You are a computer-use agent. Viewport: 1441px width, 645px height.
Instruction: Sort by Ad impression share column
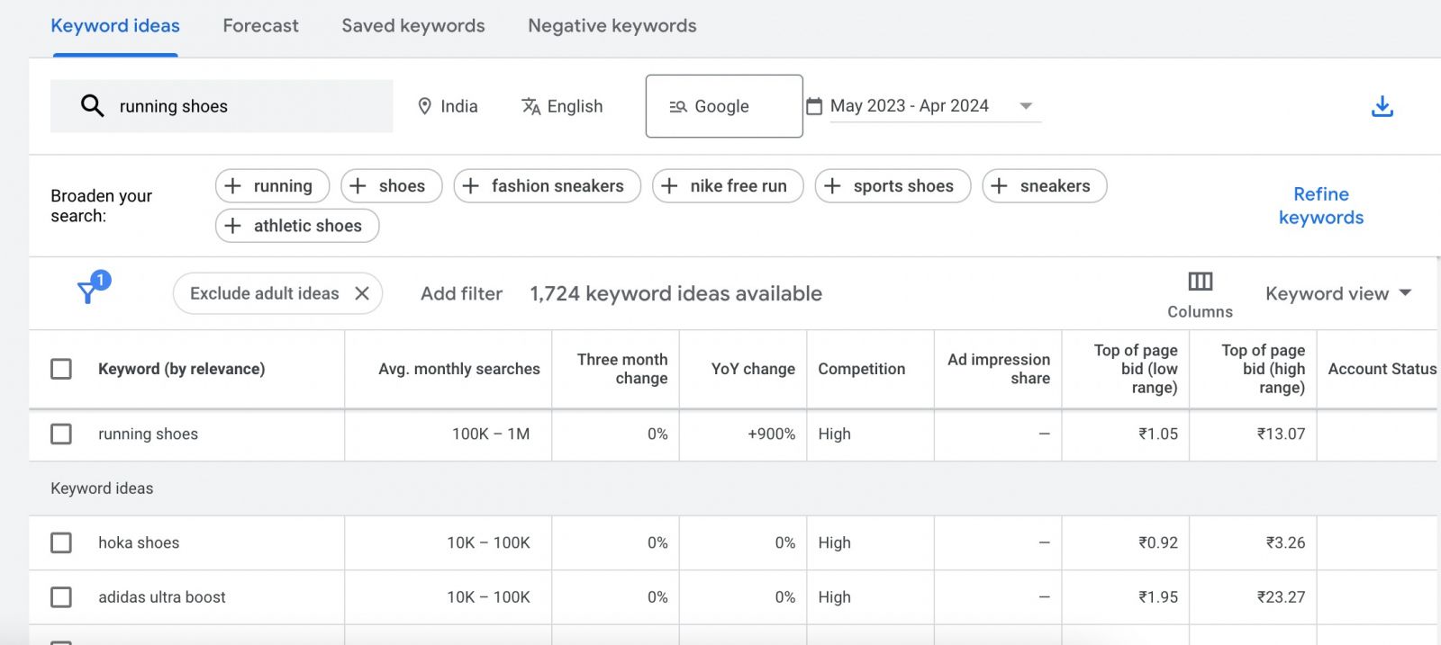999,369
